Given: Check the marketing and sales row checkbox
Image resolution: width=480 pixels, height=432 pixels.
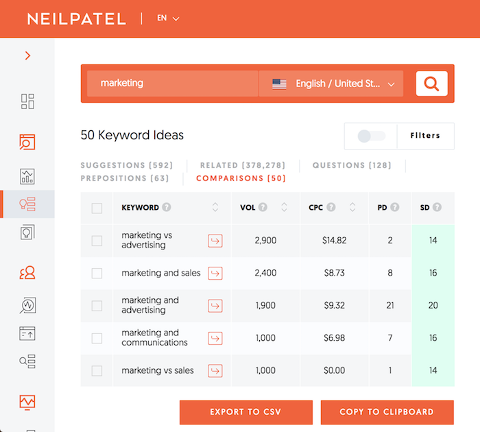Looking at the screenshot, I should point(97,273).
